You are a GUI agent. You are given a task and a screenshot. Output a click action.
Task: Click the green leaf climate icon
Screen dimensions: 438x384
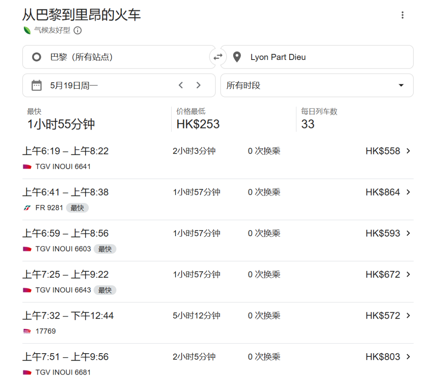click(27, 30)
